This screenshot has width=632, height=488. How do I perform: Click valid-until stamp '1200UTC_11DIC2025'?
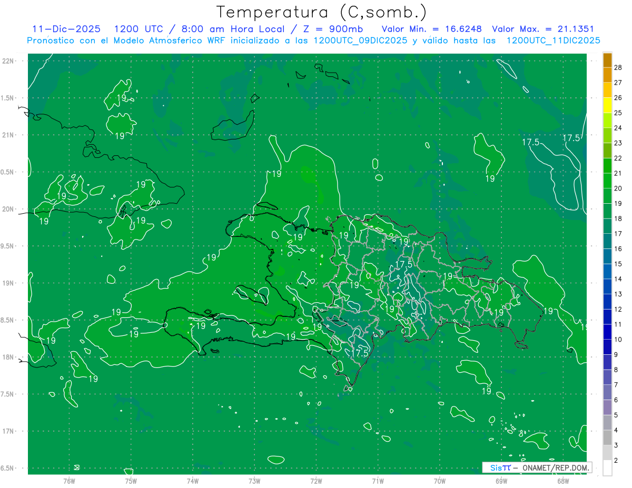pyautogui.click(x=553, y=41)
